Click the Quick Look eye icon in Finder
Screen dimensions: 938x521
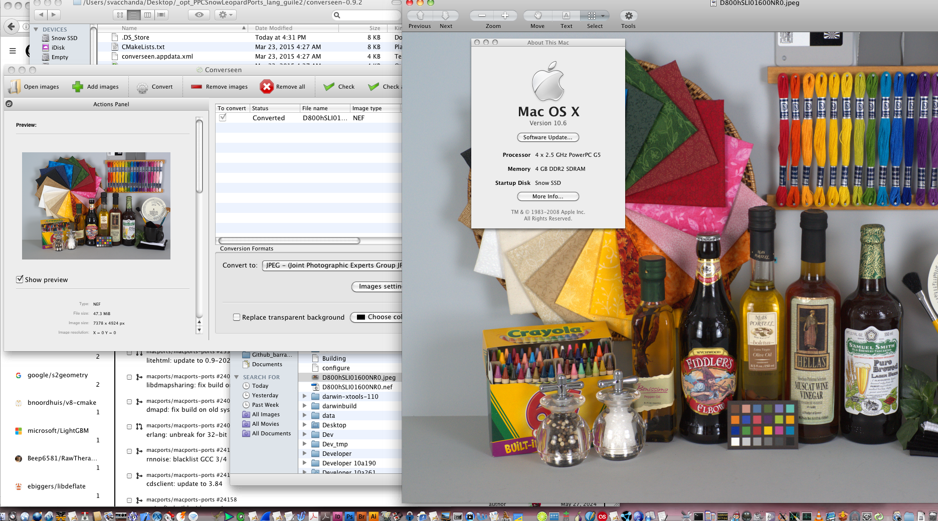click(x=199, y=15)
